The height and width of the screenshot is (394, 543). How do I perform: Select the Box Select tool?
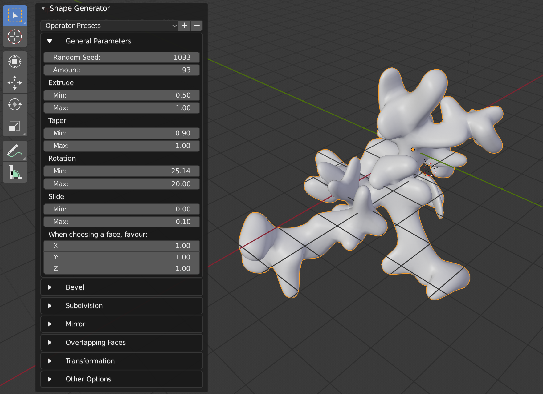14,15
